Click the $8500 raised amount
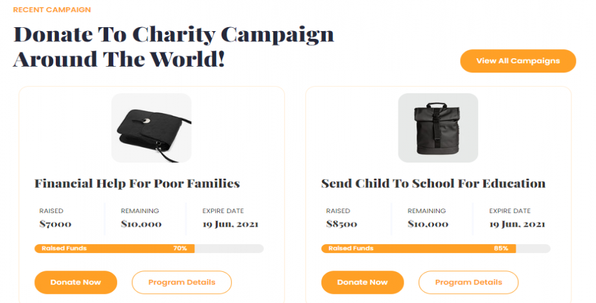 [x=342, y=225]
